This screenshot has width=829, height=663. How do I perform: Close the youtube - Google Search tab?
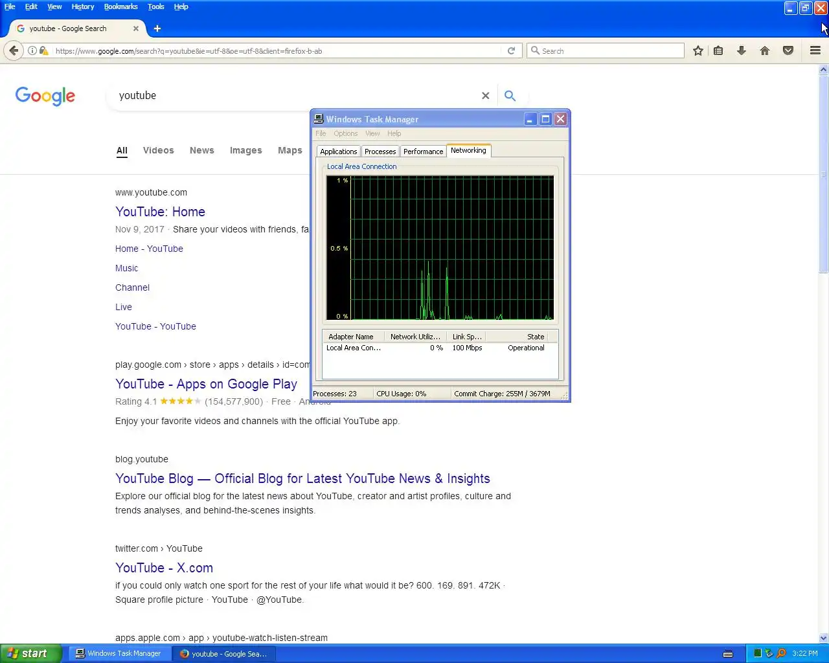136,28
